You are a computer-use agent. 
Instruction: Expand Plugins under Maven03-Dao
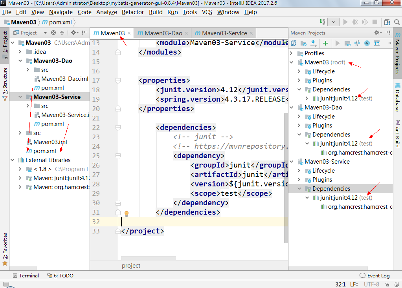[x=299, y=126]
